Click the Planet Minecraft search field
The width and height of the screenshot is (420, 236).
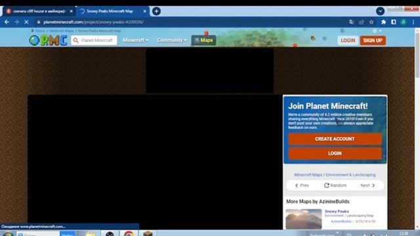coord(94,41)
